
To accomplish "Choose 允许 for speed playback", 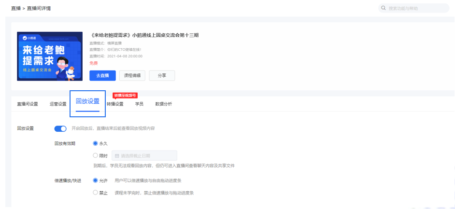I will [x=95, y=181].
